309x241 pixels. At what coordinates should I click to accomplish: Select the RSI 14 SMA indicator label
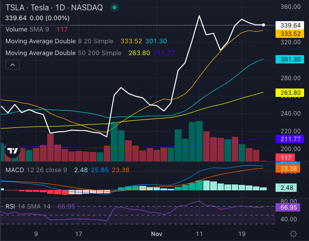(x=28, y=206)
